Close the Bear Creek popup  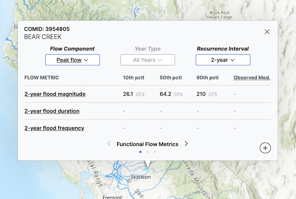pyautogui.click(x=267, y=32)
